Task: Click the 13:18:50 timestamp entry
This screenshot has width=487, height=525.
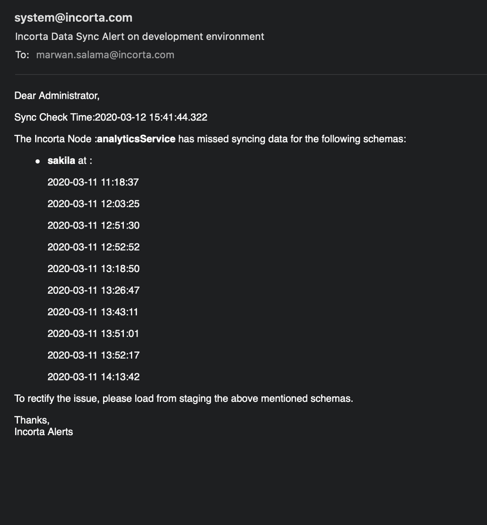Action: (93, 269)
